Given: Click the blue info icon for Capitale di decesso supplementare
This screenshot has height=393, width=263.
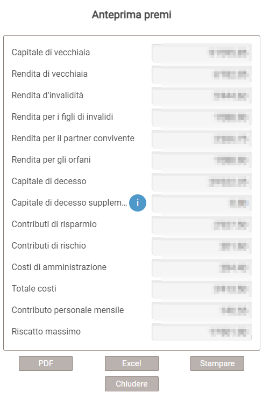Looking at the screenshot, I should coord(138,203).
